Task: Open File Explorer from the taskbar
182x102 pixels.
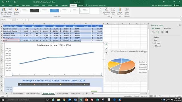Action: pos(59,100)
